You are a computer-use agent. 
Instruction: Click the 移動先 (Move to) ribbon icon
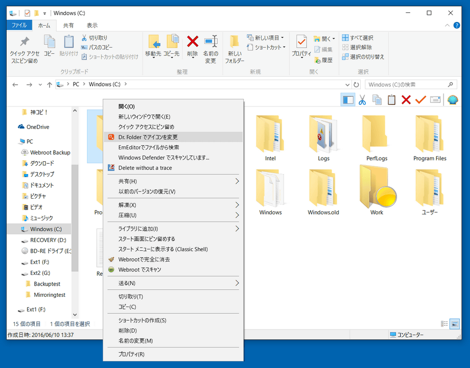click(x=154, y=42)
